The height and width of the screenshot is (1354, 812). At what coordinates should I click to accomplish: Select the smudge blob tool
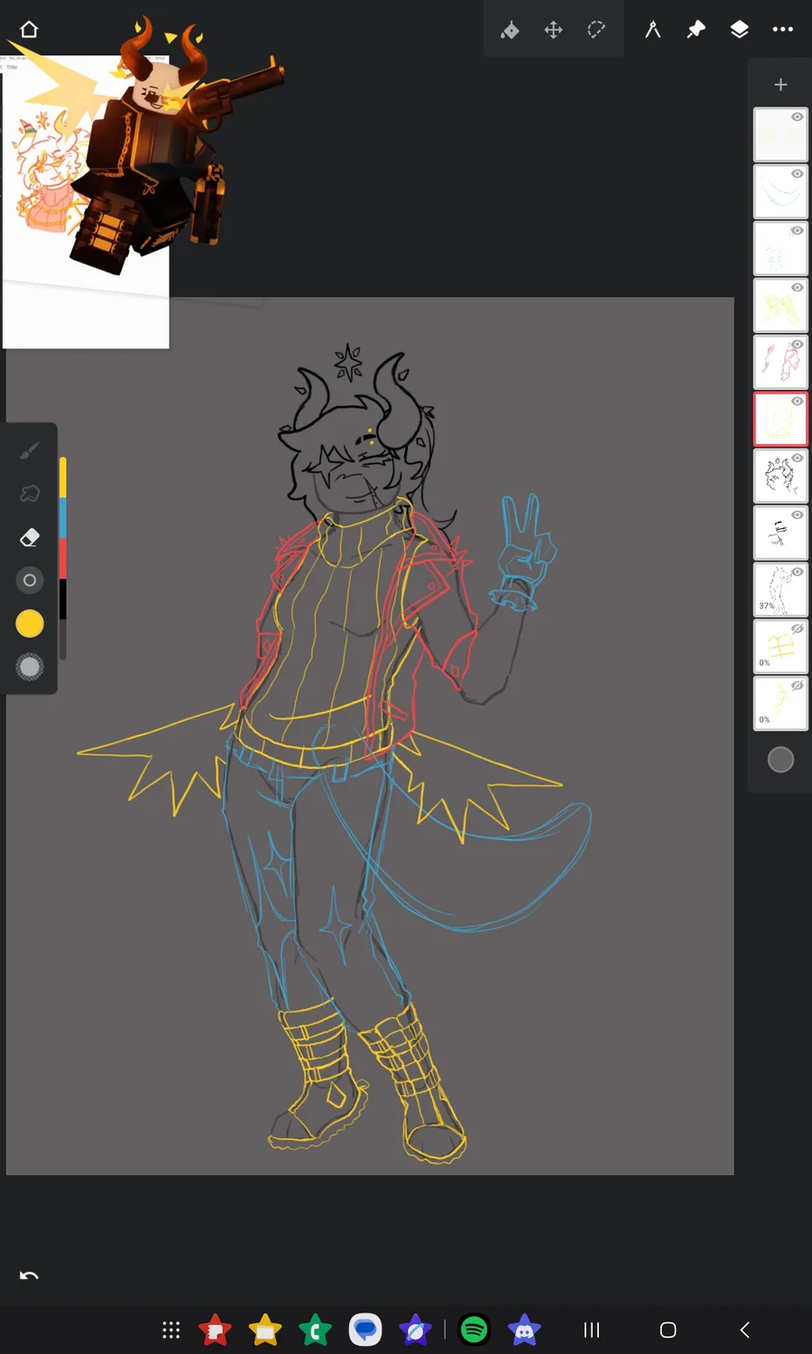[x=30, y=493]
